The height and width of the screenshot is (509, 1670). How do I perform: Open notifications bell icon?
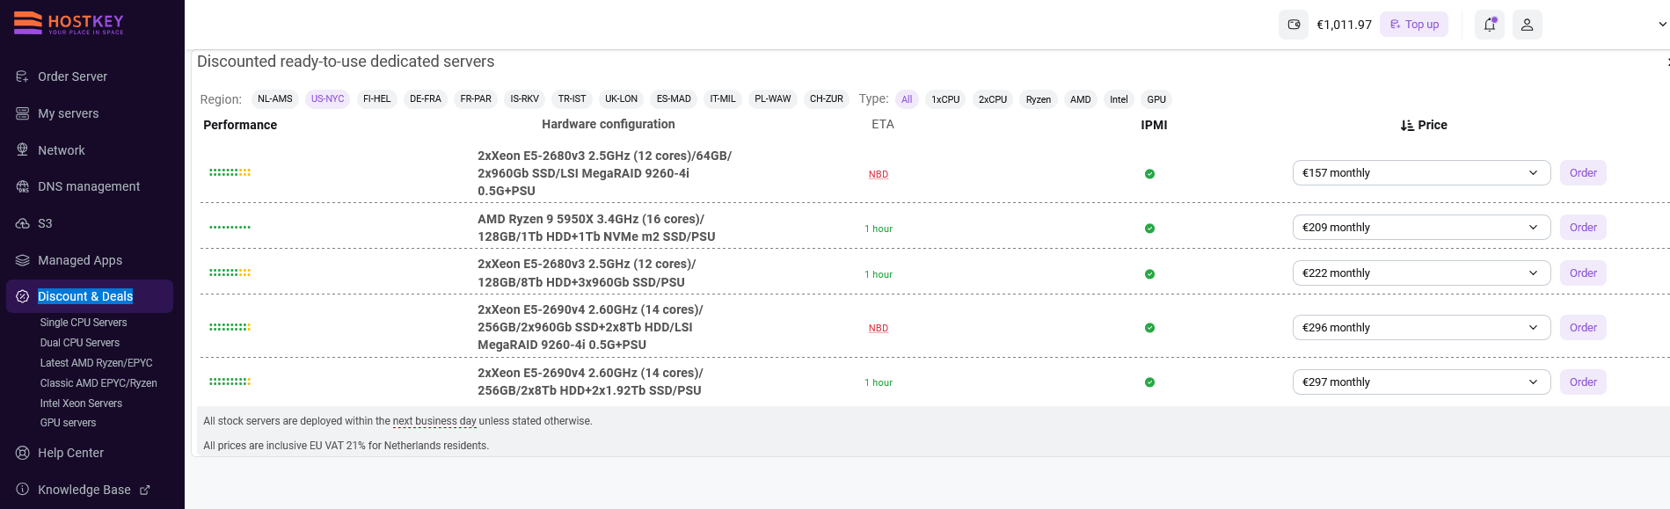click(x=1489, y=25)
